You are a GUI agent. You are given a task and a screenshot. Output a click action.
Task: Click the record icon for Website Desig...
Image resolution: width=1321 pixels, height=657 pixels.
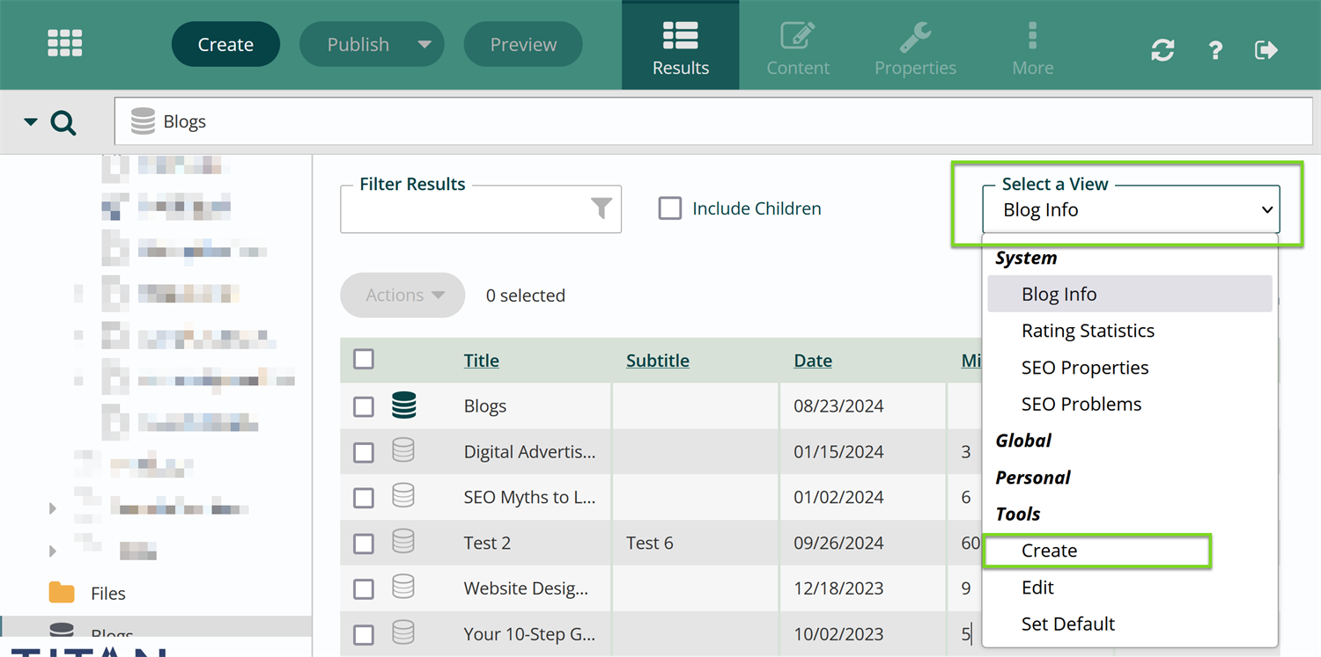coord(403,588)
